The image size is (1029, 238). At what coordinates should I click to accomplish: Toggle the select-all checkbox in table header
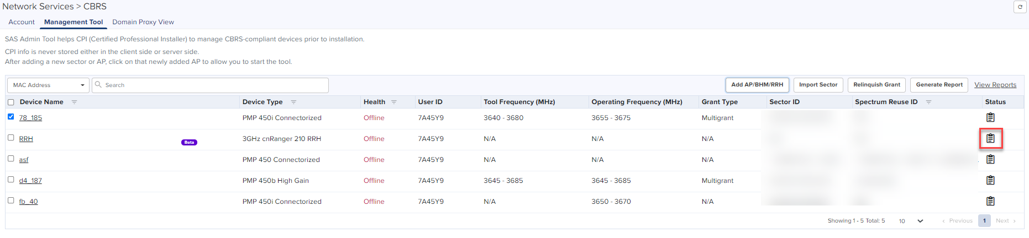coord(11,102)
